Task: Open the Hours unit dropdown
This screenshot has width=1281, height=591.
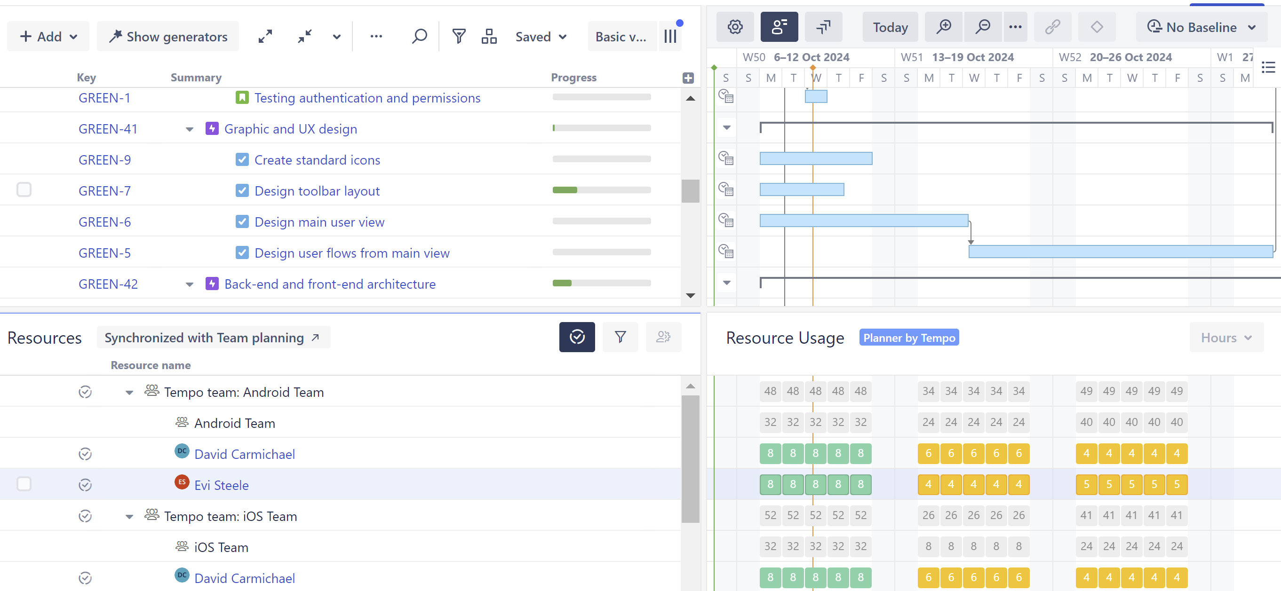Action: [1226, 338]
